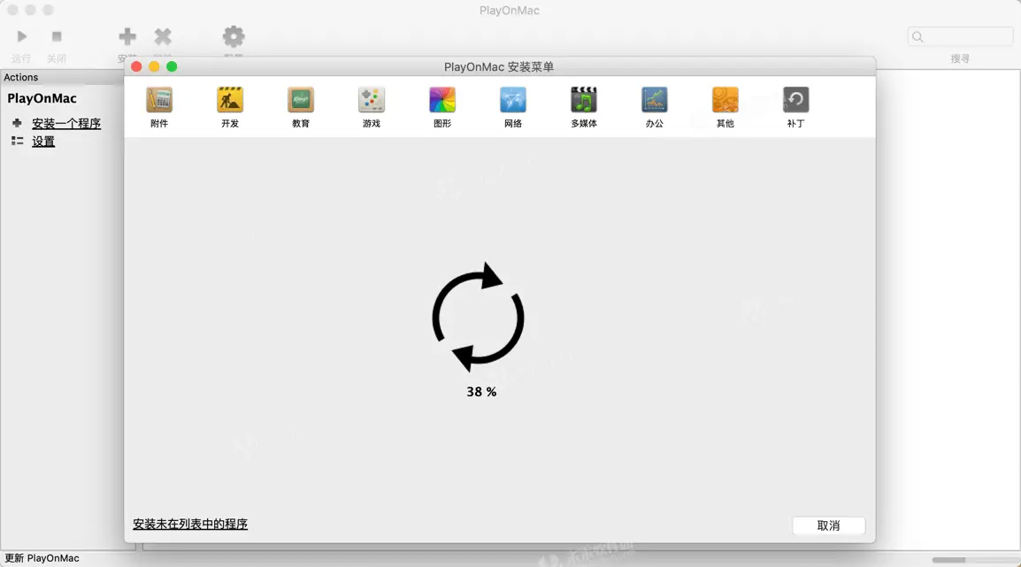Open the 开发 development category
Viewport: 1021px width, 567px height.
tap(230, 107)
